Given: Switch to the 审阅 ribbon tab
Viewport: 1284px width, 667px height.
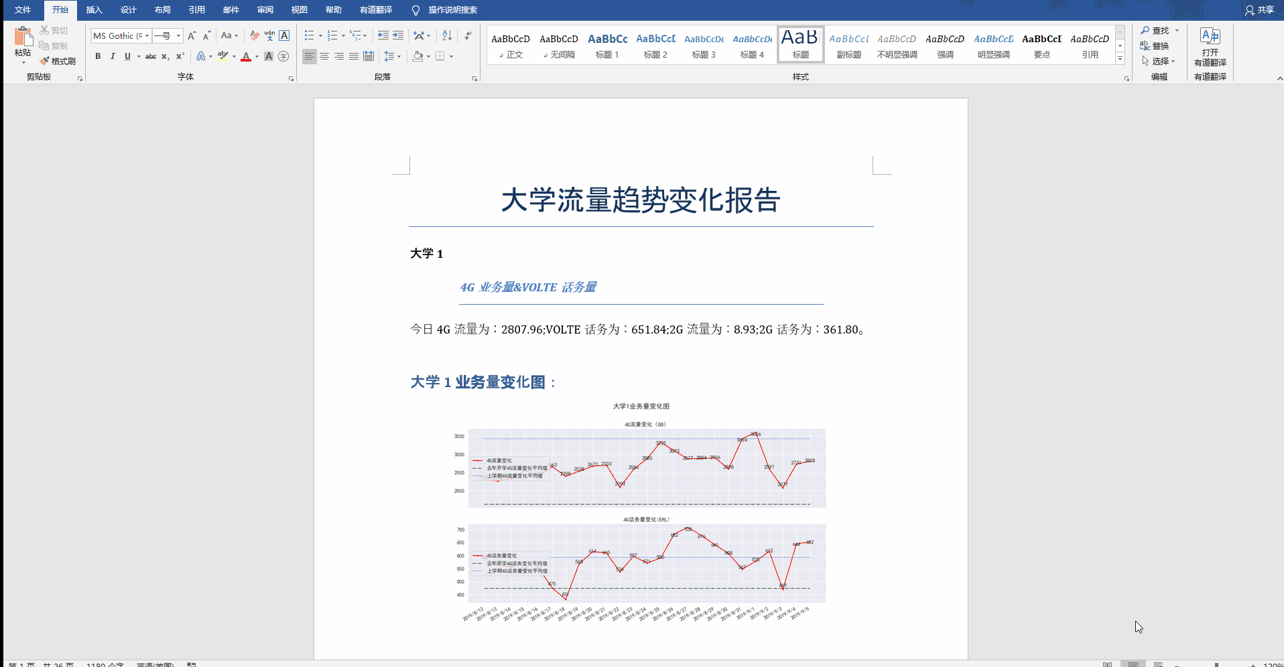Looking at the screenshot, I should tap(265, 10).
